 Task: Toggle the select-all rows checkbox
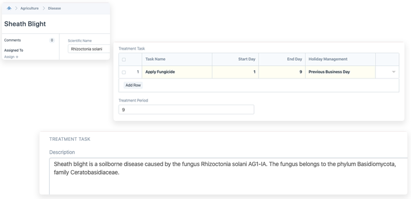(x=124, y=60)
